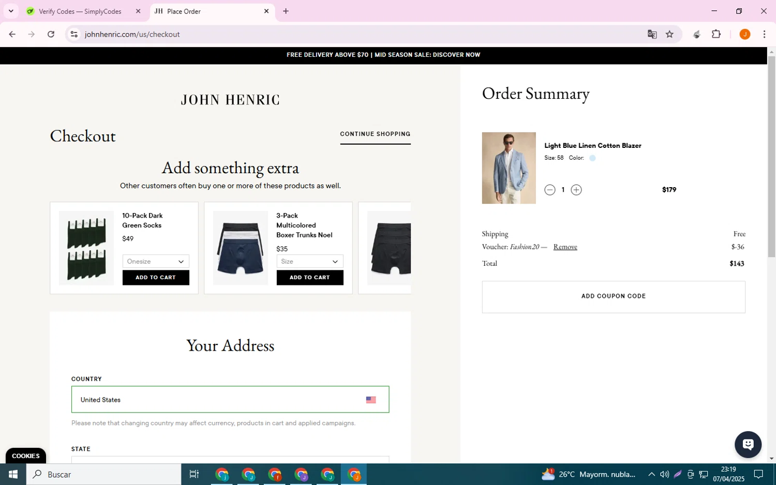Click the address bar URL
Image resolution: width=776 pixels, height=485 pixels.
pyautogui.click(x=132, y=34)
